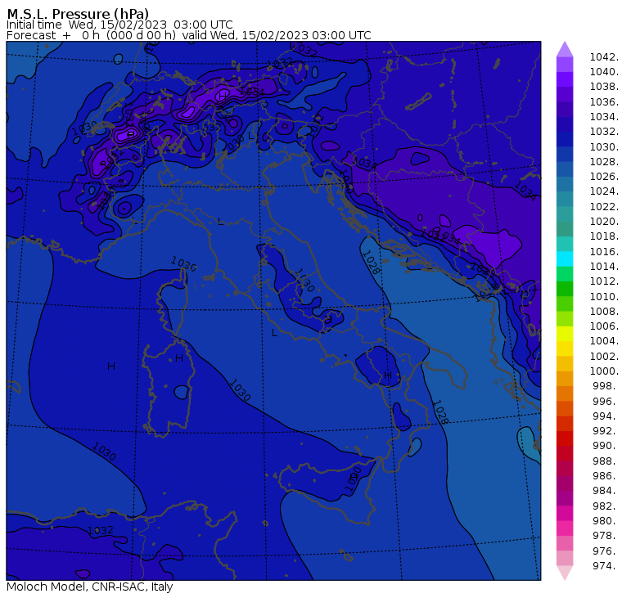The width and height of the screenshot is (622, 598).
Task: Click the "Initial time Wed, 15/02/2023 03:00 UTC" line
Action: click(119, 25)
